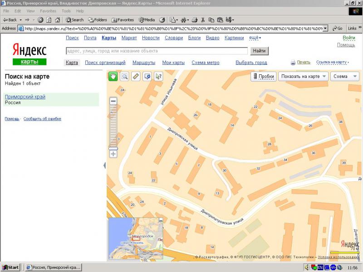Click the add placemark tool icon

click(x=147, y=76)
